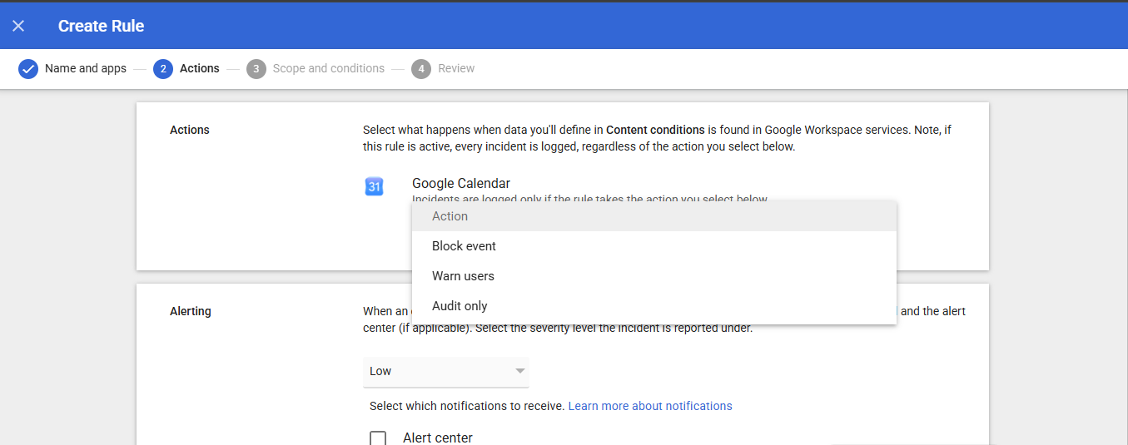This screenshot has height=445, width=1128.
Task: Click the step 2 number circle
Action: pyautogui.click(x=163, y=69)
